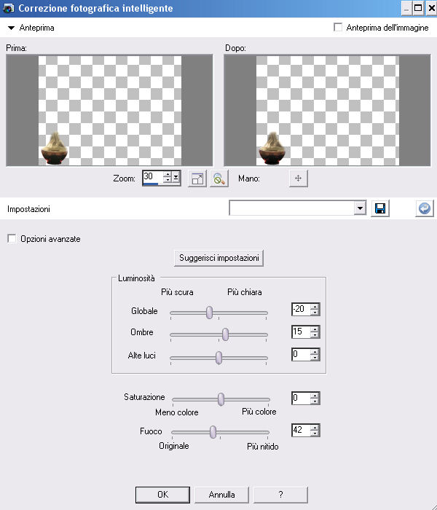437x510 pixels.
Task: Open help with the ? button
Action: pos(280,495)
